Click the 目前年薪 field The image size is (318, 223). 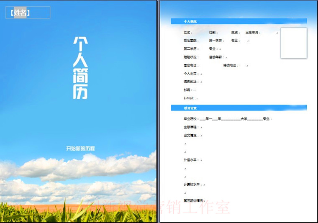coord(218,57)
